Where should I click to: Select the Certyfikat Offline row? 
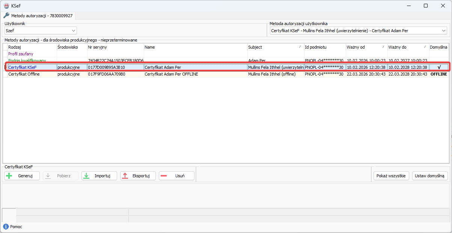(x=25, y=74)
